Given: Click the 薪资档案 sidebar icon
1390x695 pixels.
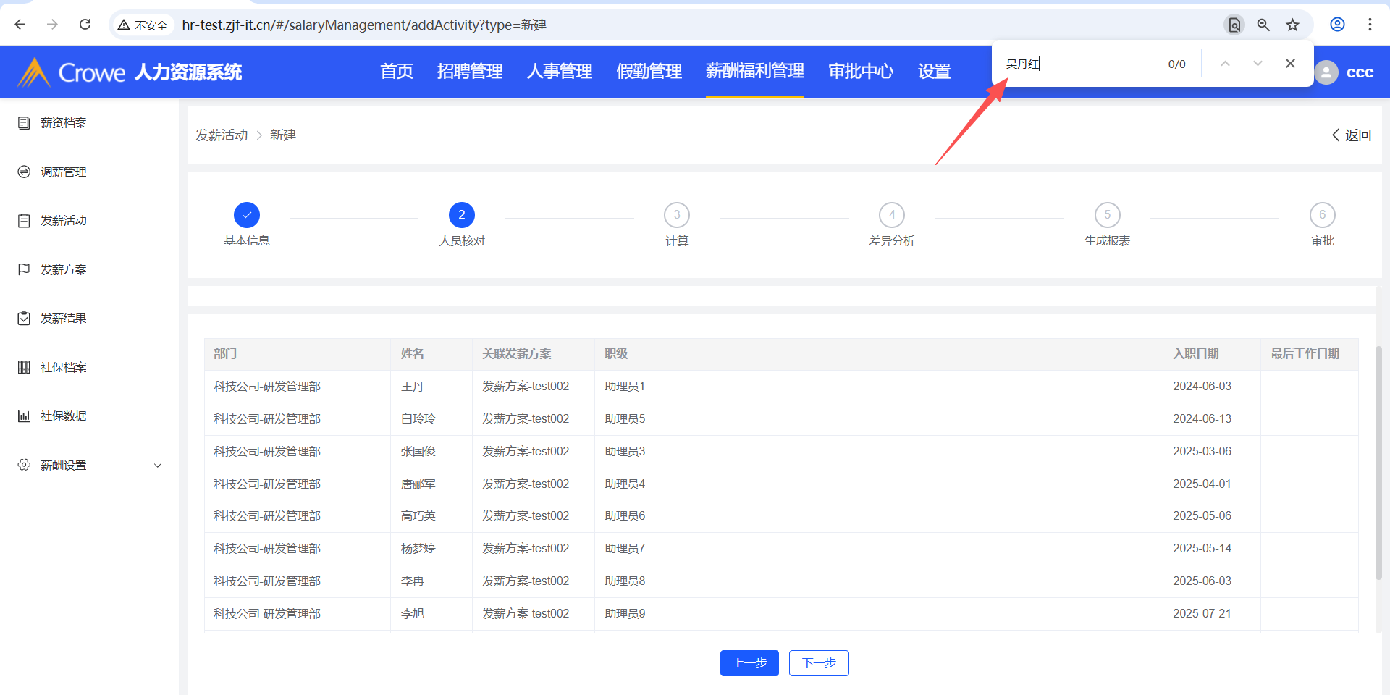Looking at the screenshot, I should pyautogui.click(x=24, y=123).
